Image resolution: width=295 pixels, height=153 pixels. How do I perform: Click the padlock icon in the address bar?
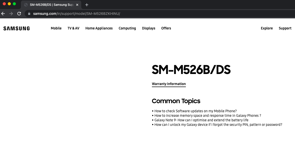pos(29,14)
